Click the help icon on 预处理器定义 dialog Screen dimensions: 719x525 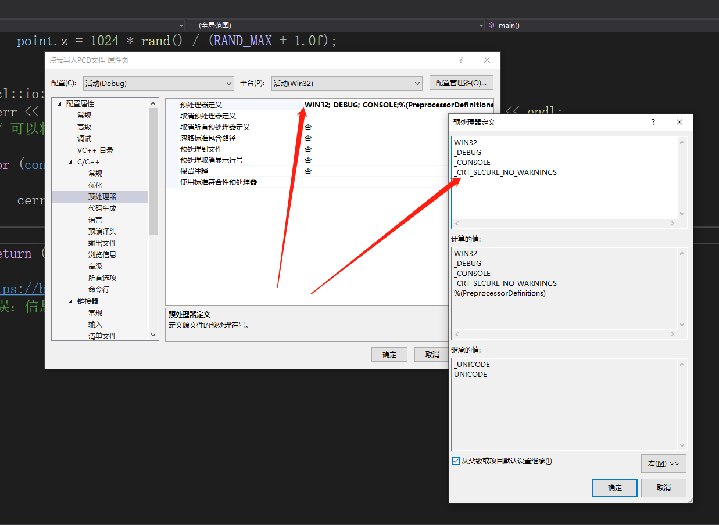point(653,122)
